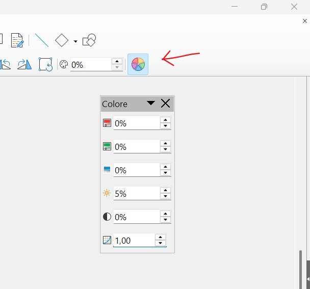This screenshot has width=310, height=289.
Task: Open the basic shapes dropdown arrow
Action: pyautogui.click(x=75, y=41)
